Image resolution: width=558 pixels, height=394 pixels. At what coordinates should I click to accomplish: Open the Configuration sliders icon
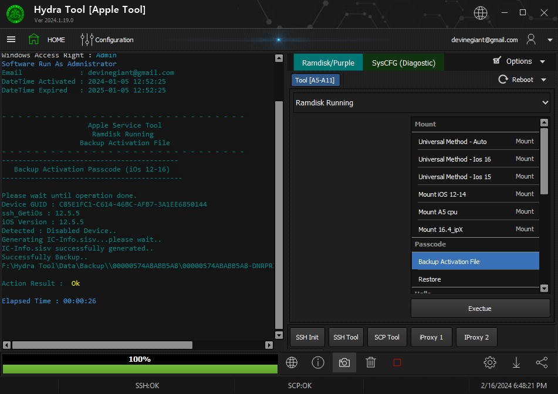pos(86,39)
